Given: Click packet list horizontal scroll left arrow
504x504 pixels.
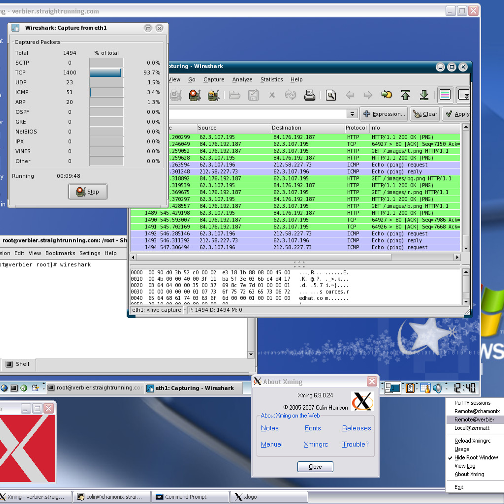Looking at the screenshot, I should click(133, 257).
